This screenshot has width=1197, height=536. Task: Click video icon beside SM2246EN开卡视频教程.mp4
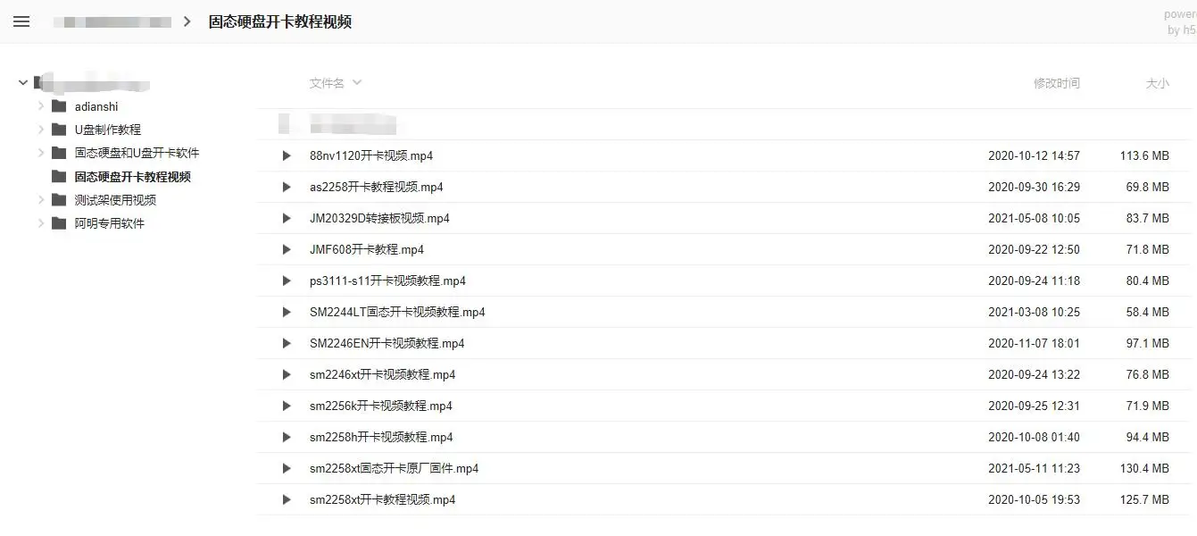[287, 343]
